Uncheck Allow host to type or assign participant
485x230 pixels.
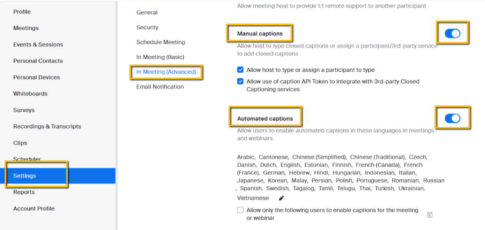[240, 70]
